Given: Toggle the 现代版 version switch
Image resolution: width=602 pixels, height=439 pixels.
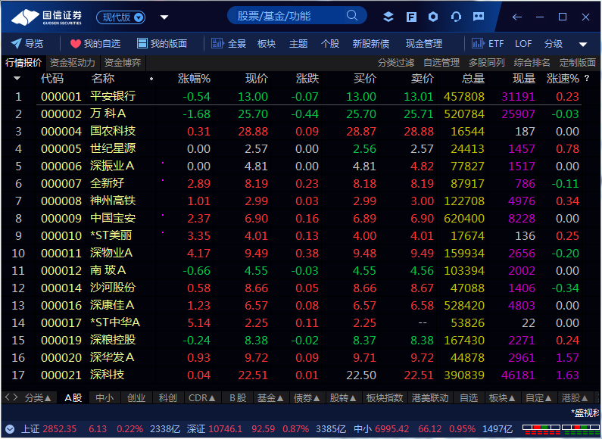Looking at the screenshot, I should click(120, 17).
